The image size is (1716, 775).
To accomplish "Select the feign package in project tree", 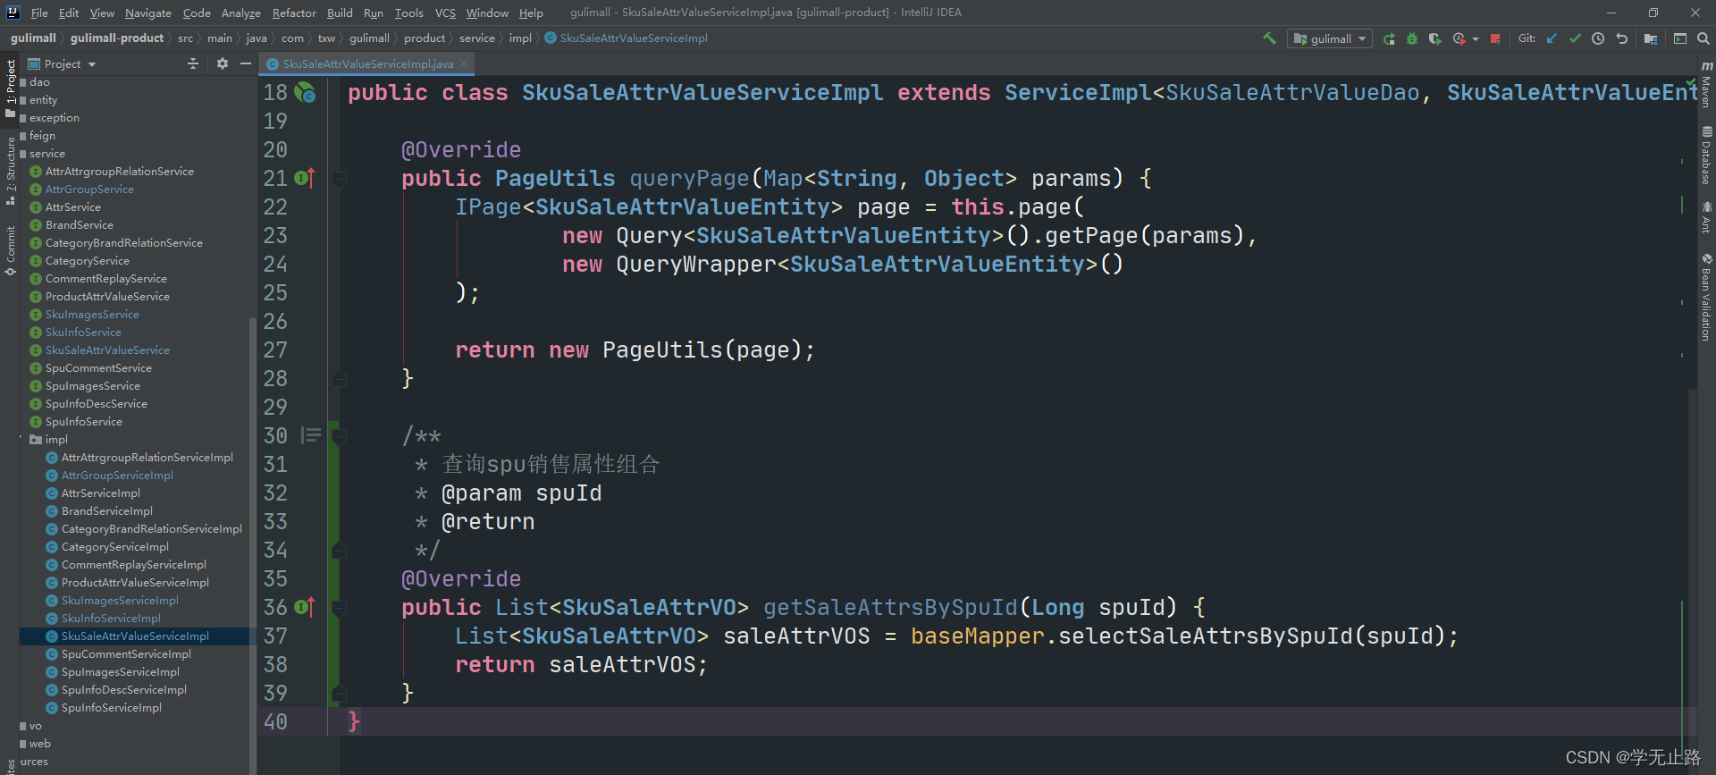I will 41,136.
